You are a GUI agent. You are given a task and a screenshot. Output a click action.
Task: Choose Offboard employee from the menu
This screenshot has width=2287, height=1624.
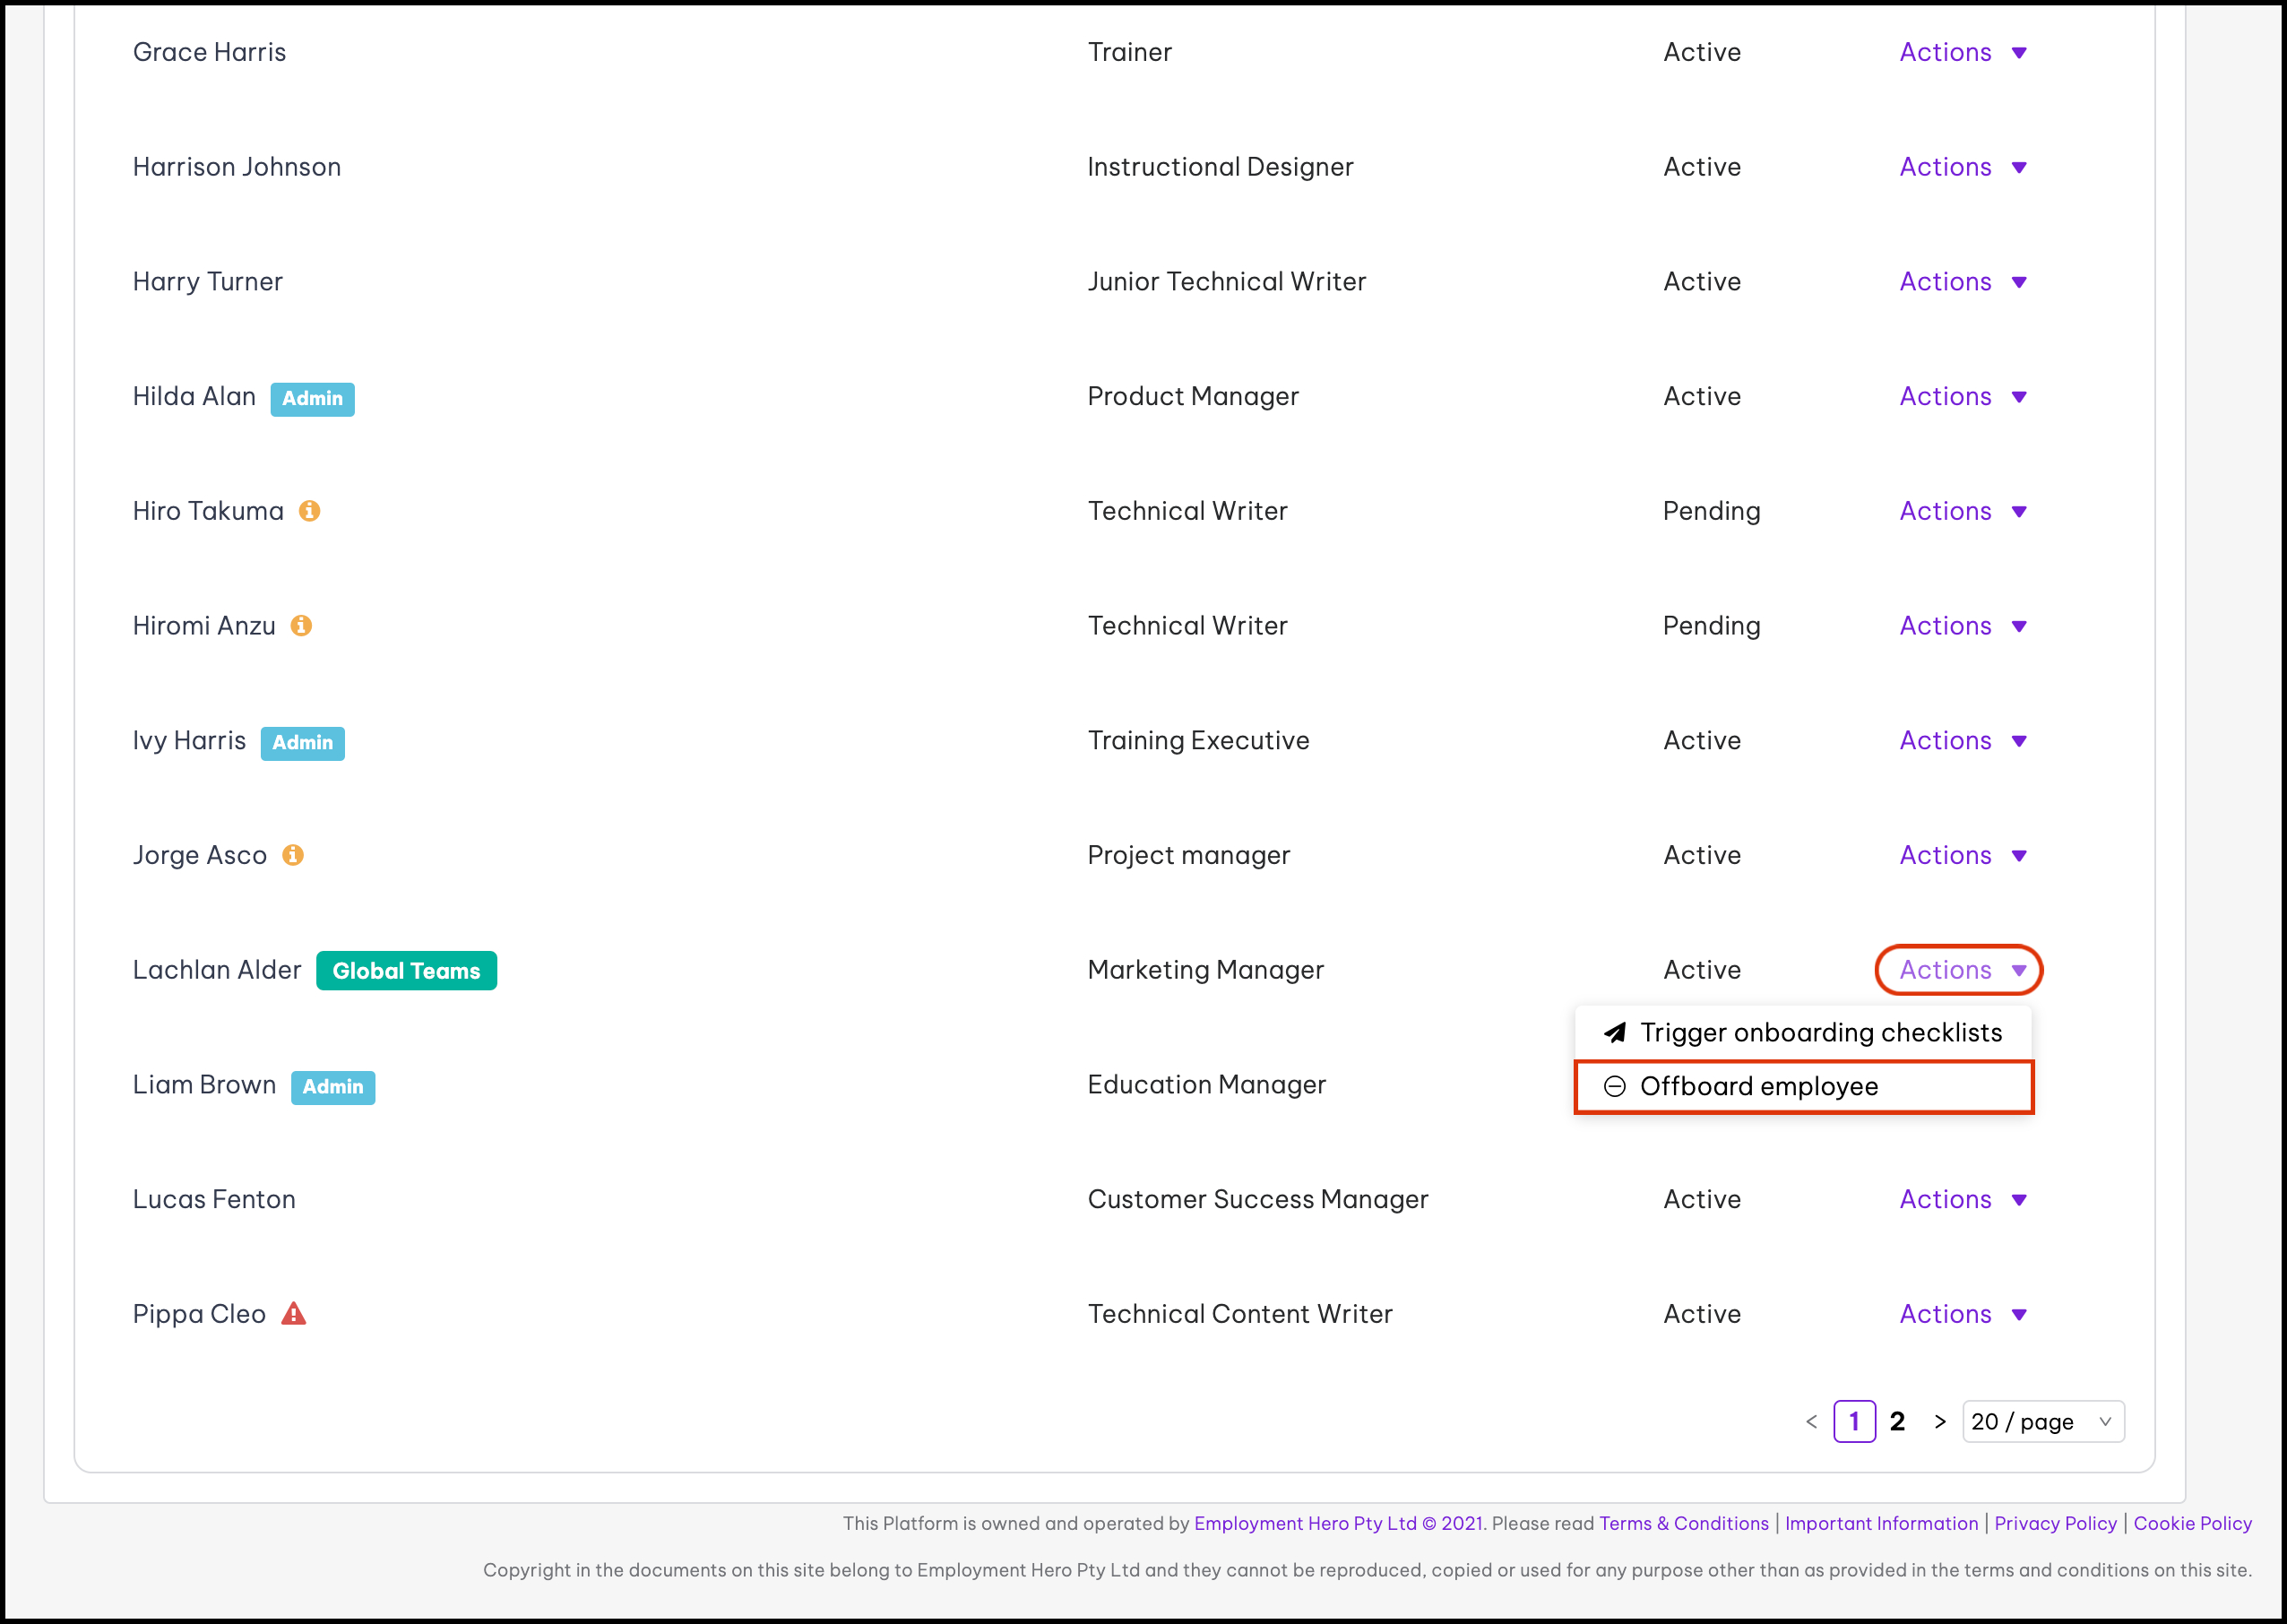coord(1758,1086)
